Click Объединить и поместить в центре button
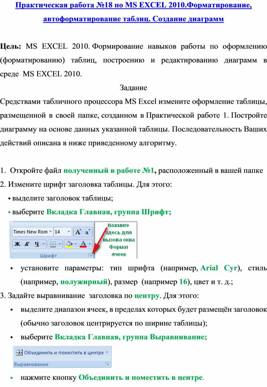267x387 pixels. coord(62,353)
